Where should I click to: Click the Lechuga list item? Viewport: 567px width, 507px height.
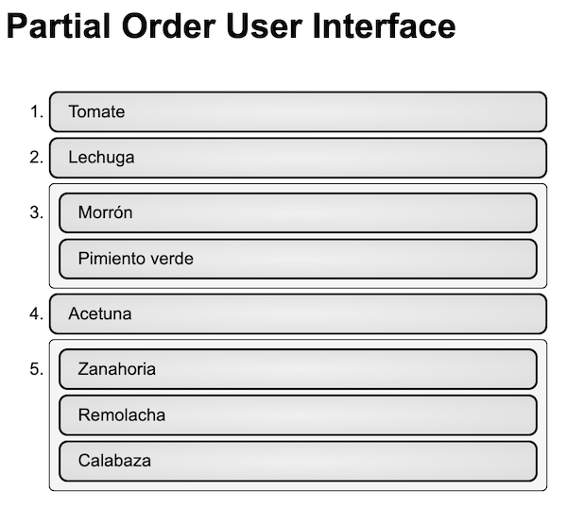point(298,158)
